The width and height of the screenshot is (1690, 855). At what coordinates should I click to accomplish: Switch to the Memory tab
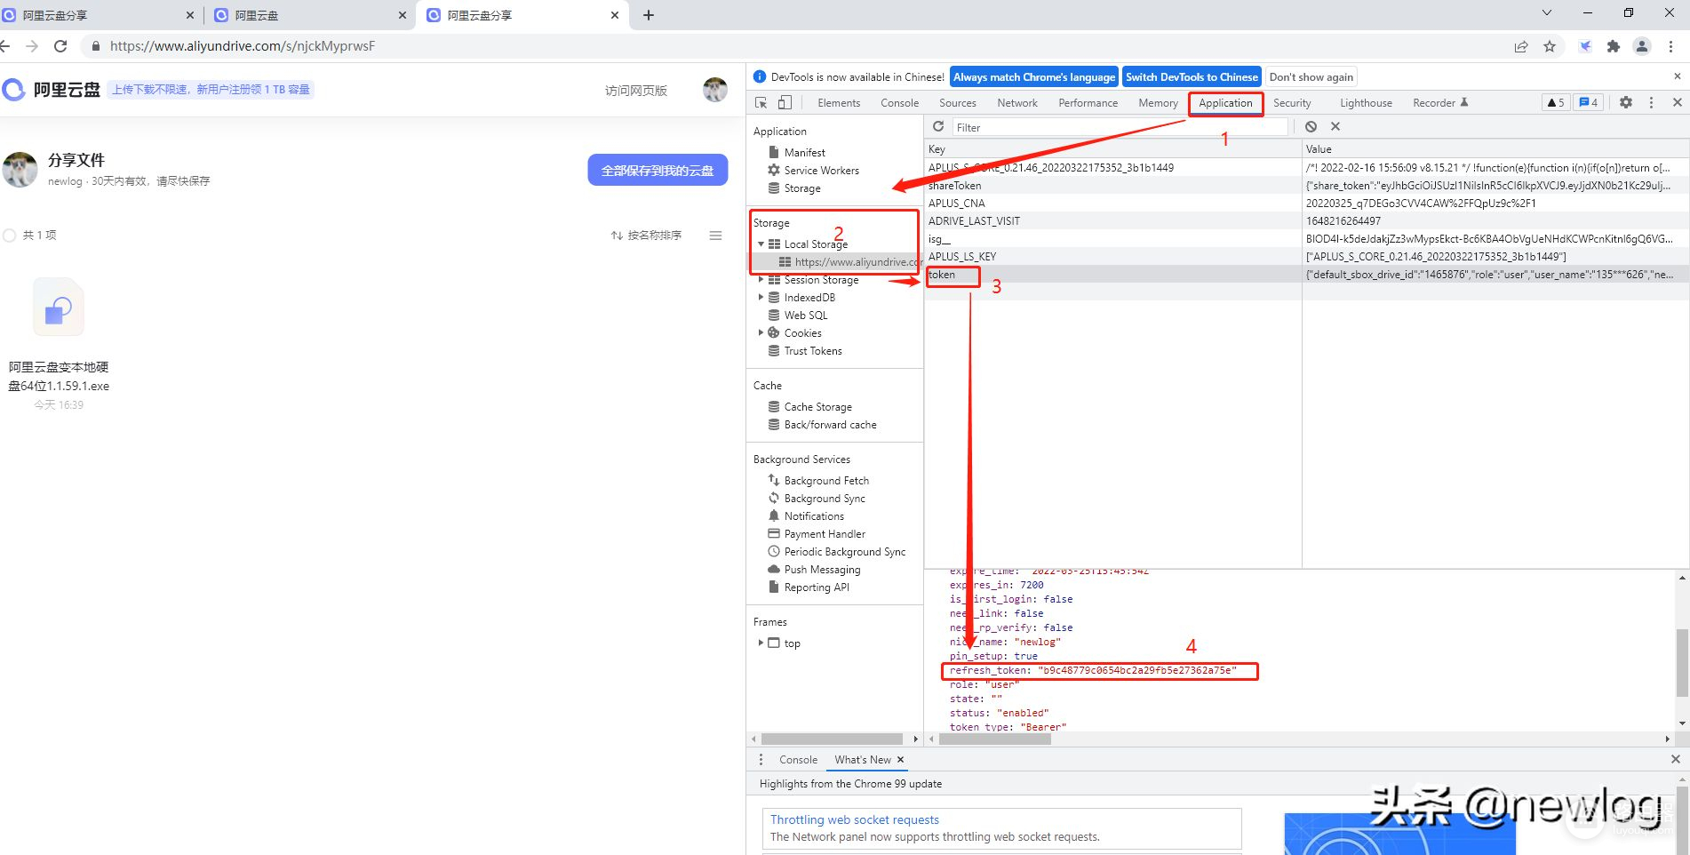pos(1158,103)
